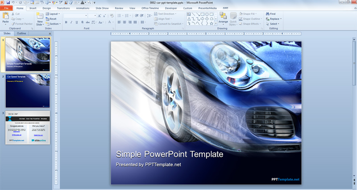Toggle Underline formatting button

pos(77,22)
